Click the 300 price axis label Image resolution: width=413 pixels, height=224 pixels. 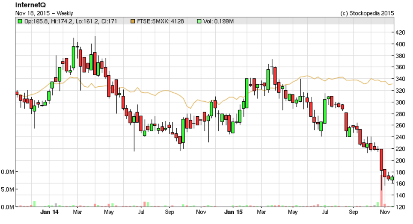pos(400,102)
